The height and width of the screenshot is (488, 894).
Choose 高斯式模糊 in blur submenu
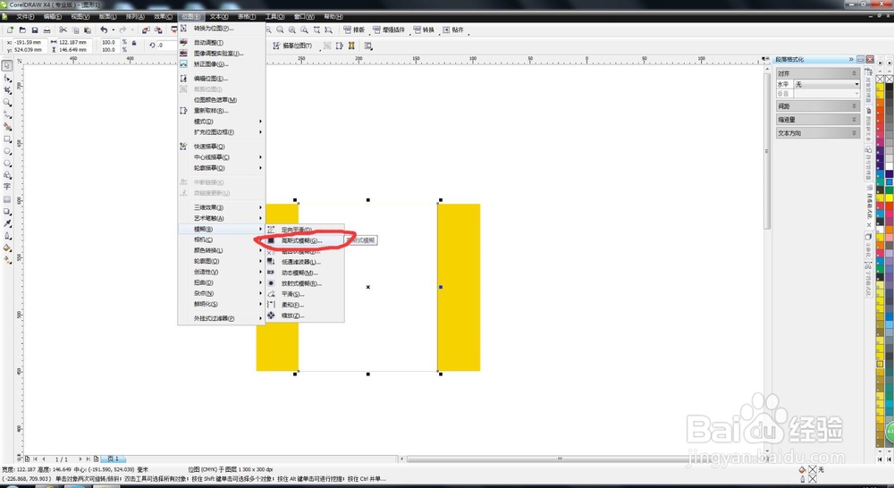(x=305, y=240)
